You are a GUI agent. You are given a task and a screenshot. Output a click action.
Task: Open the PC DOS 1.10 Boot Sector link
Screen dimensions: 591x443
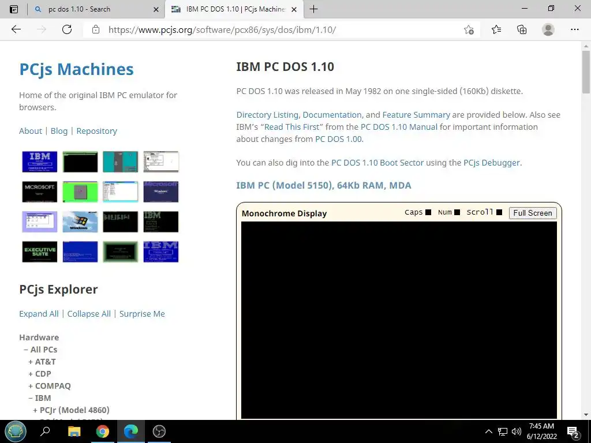377,163
